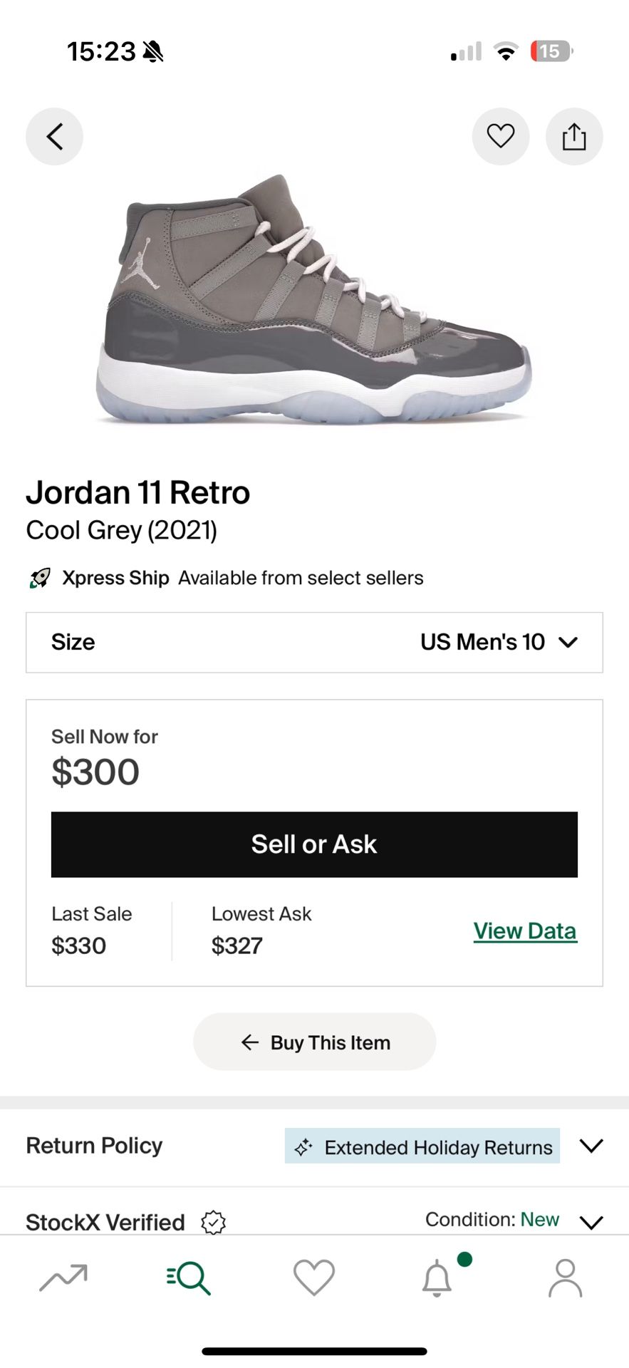The height and width of the screenshot is (1368, 629).
Task: Share the listing via the share icon
Action: 574,136
